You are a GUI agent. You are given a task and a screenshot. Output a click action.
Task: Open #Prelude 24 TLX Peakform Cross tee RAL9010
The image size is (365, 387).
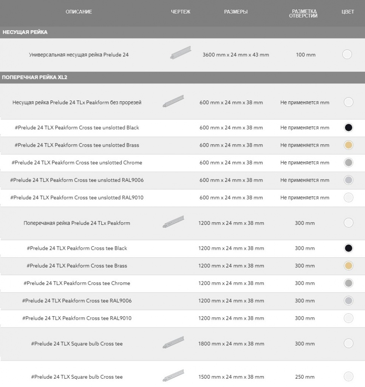coord(77,318)
